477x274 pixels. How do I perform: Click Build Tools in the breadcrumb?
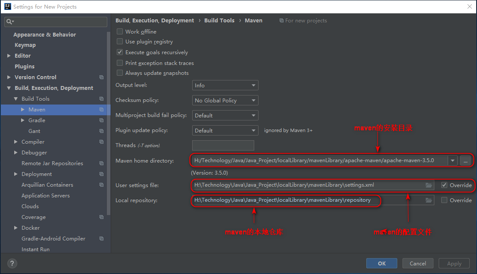(x=219, y=20)
